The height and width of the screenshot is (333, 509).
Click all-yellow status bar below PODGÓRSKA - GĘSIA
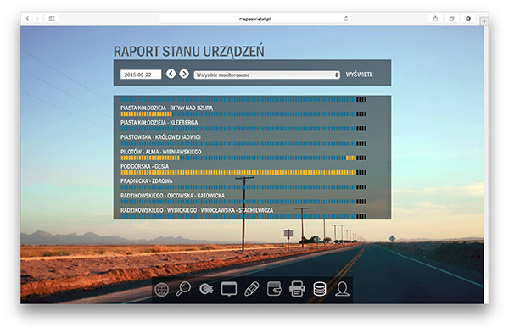(243, 173)
